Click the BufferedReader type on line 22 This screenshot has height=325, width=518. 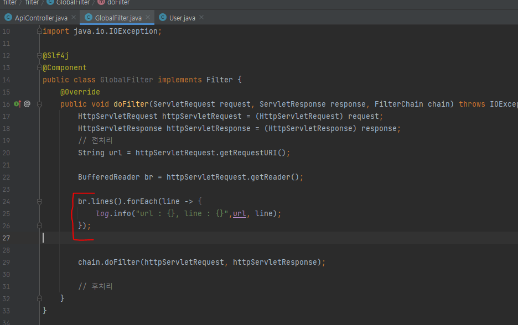pos(108,177)
